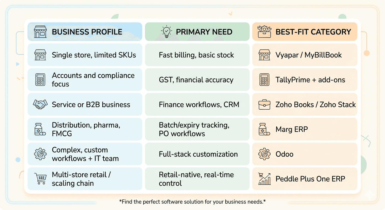The width and height of the screenshot is (385, 210).
Task: Click the gear icon next to Odoo
Action: [264, 154]
